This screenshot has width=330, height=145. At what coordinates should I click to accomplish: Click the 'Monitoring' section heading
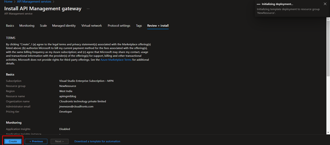14,122
